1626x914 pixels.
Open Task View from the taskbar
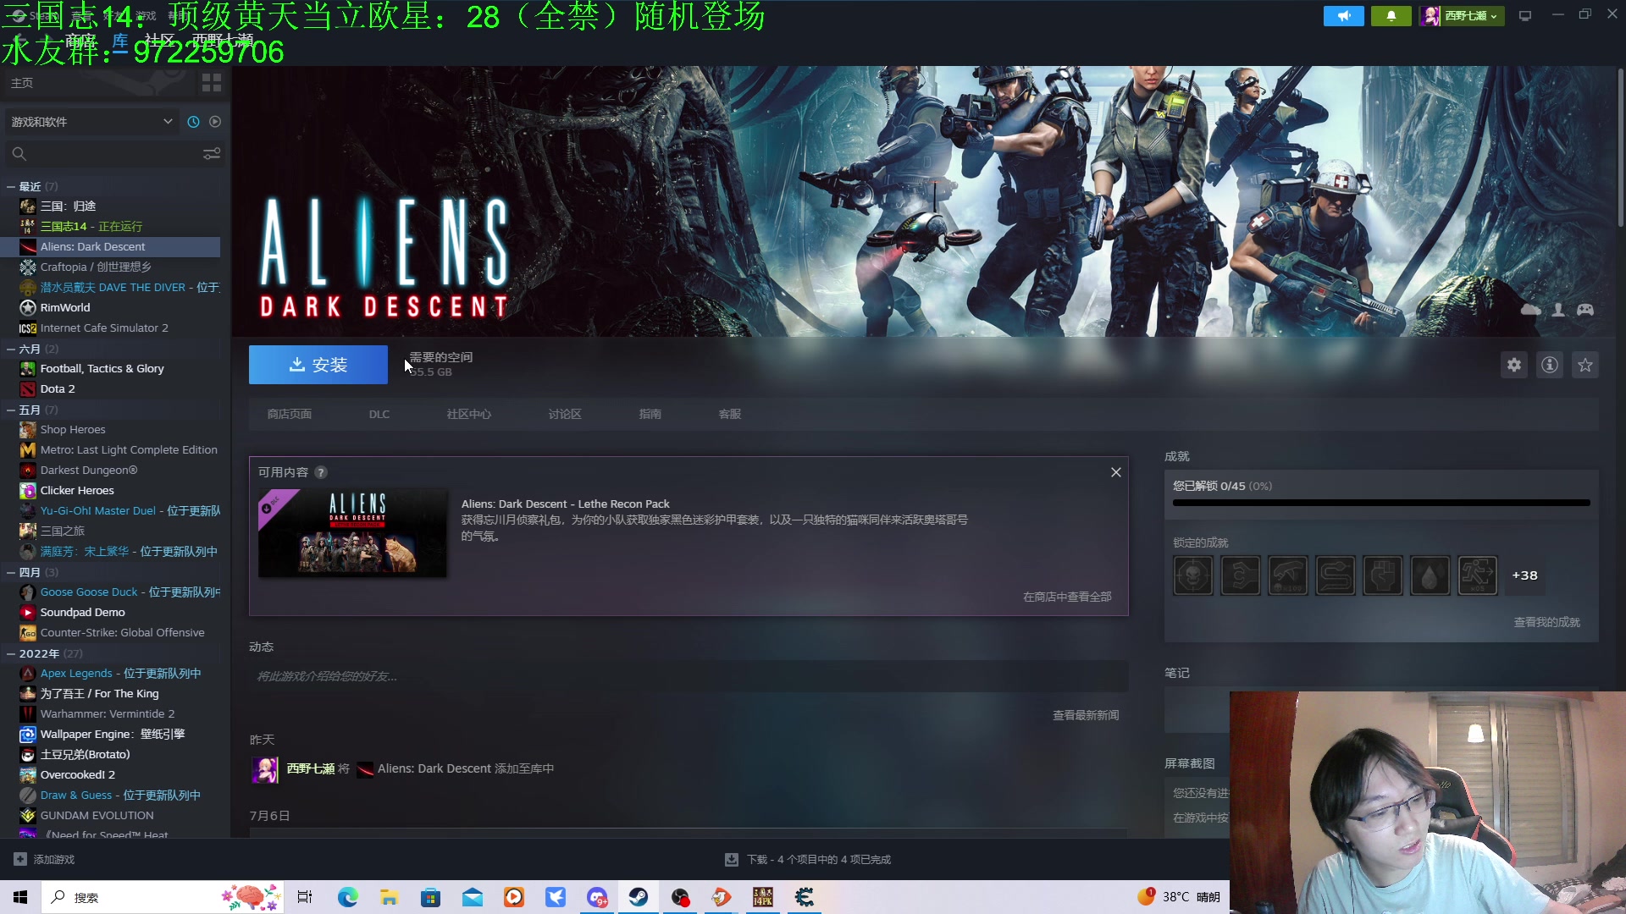coord(305,897)
